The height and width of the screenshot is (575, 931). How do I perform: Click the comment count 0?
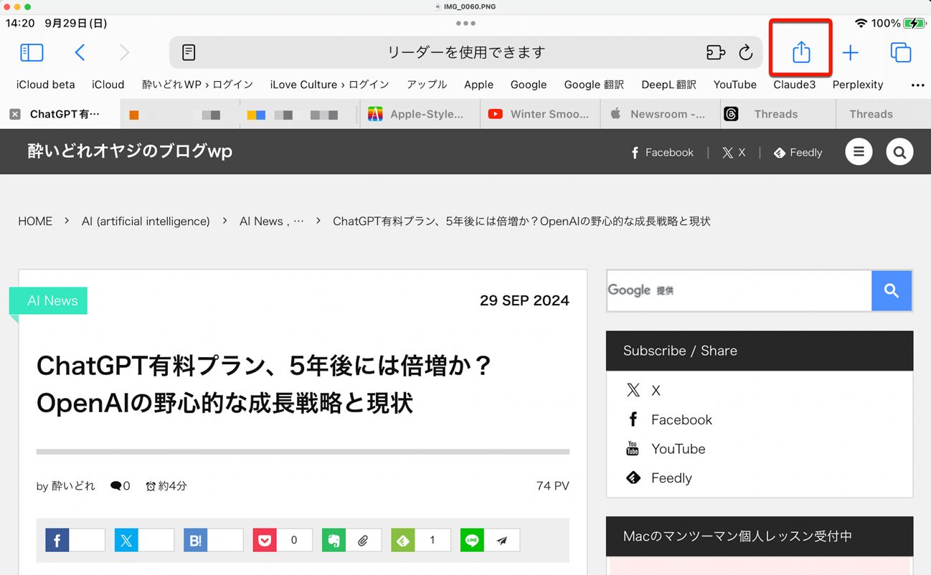[x=120, y=486]
